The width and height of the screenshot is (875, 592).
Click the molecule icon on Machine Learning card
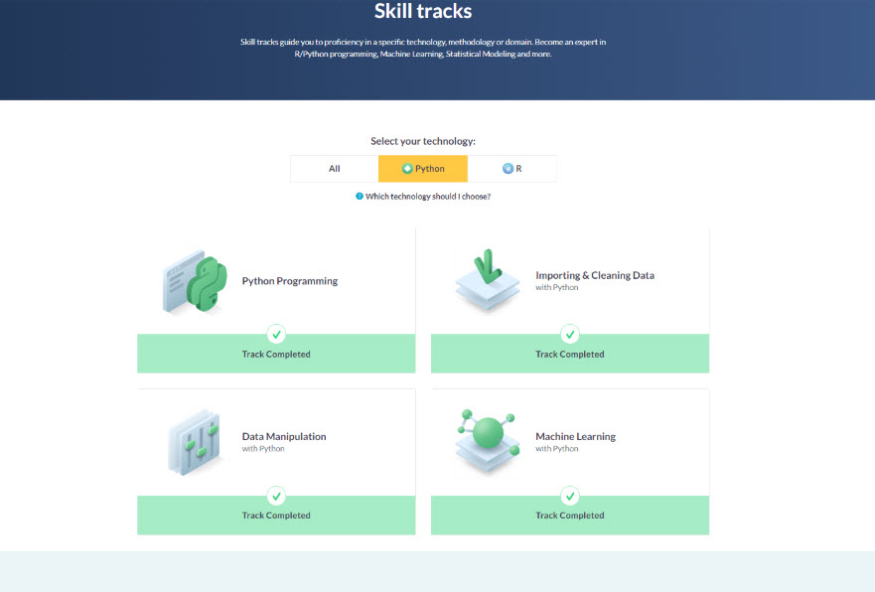(x=488, y=434)
